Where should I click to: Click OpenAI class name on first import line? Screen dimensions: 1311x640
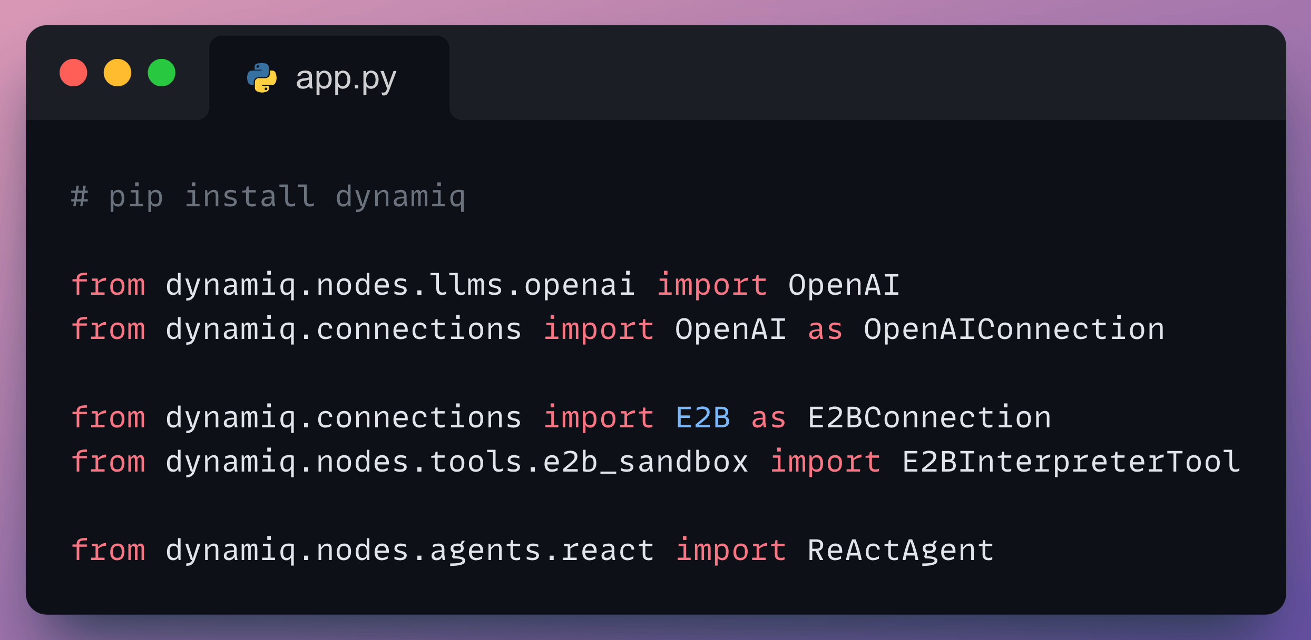pos(844,285)
